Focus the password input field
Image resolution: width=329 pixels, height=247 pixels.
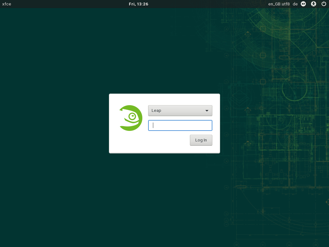pos(180,125)
